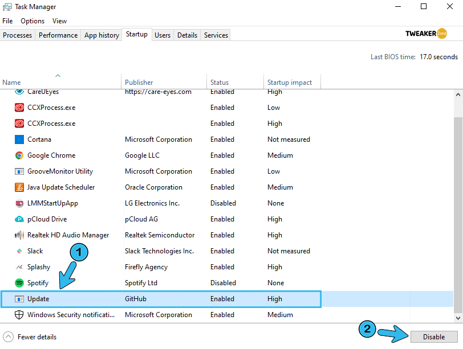The image size is (463, 349).
Task: Click the Update entry icon
Action: click(x=19, y=299)
